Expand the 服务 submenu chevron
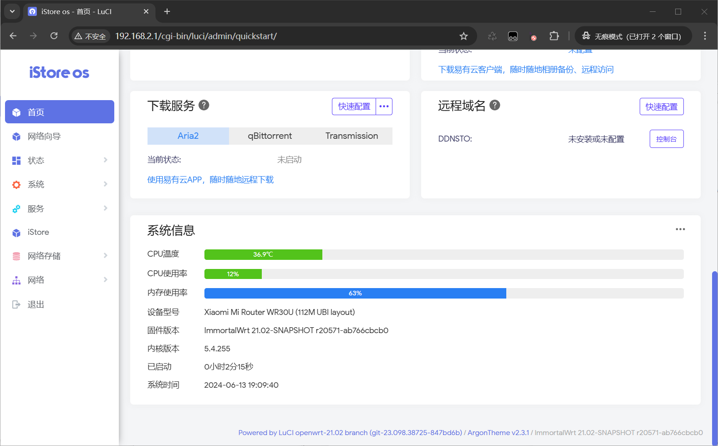This screenshot has height=446, width=718. click(106, 208)
